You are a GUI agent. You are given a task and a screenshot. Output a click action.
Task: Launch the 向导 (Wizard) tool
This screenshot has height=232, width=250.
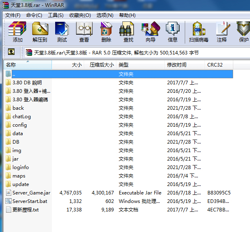point(151,32)
